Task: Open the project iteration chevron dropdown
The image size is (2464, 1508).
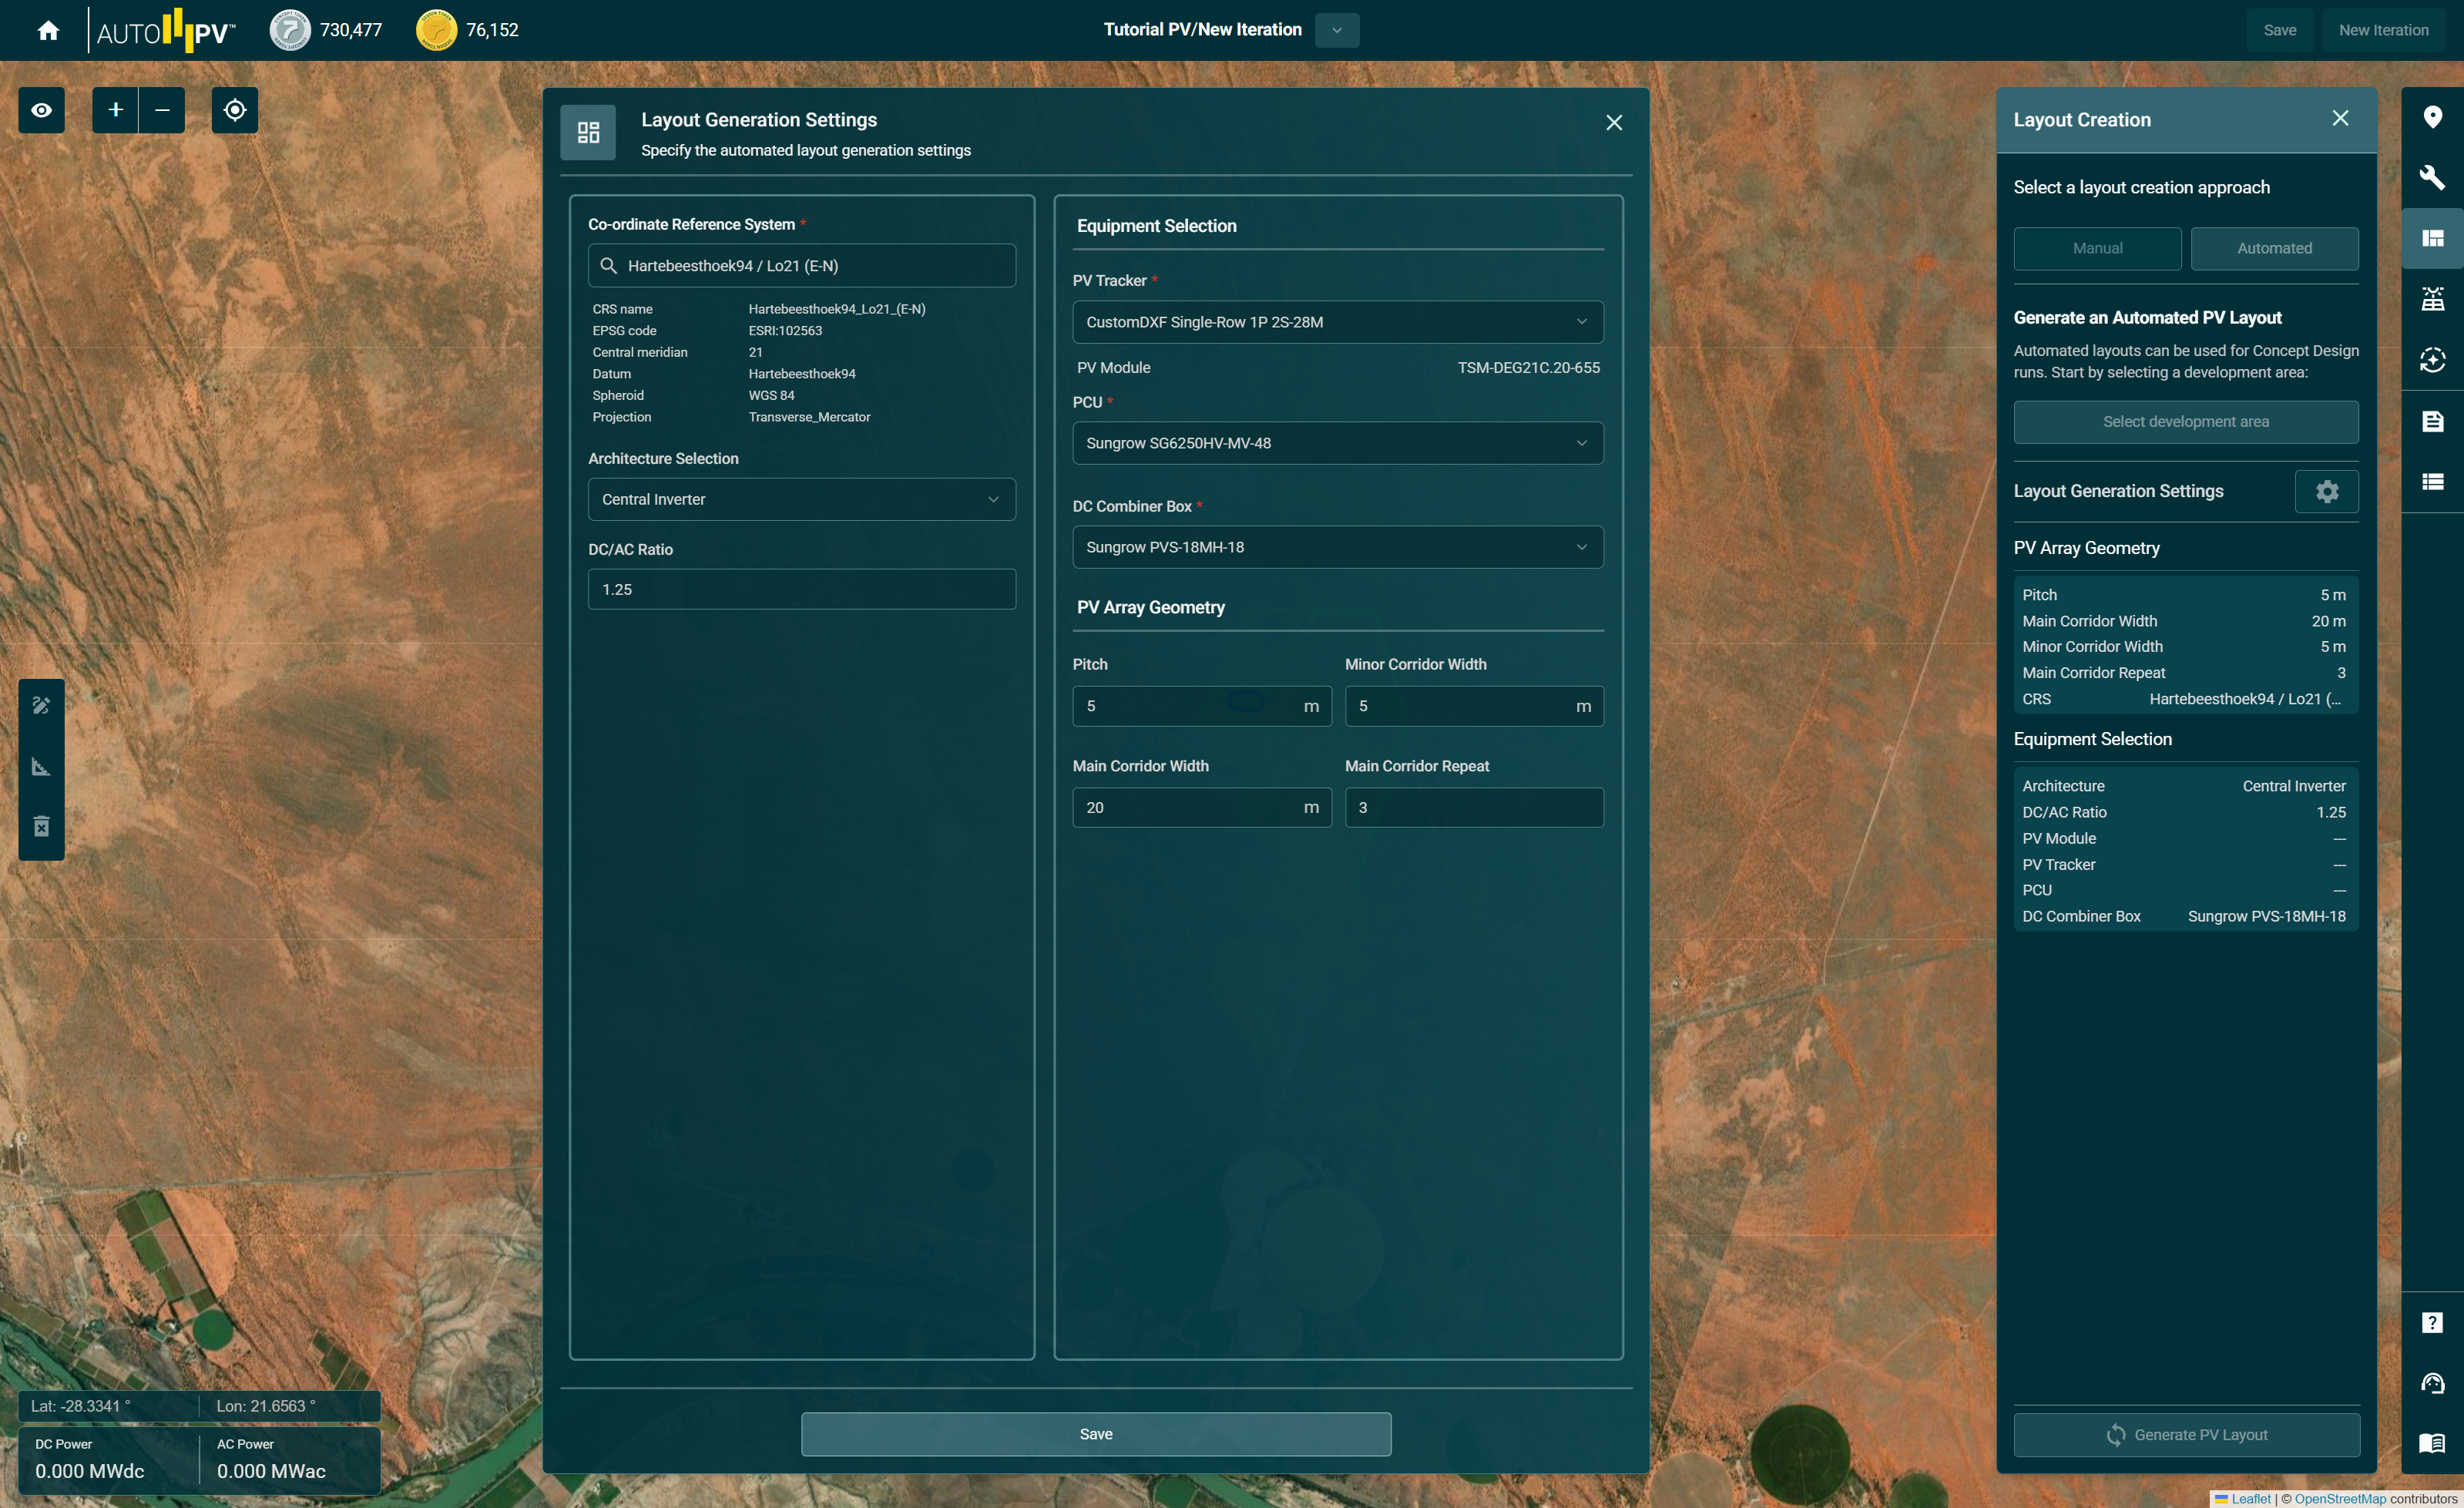Action: click(1337, 30)
